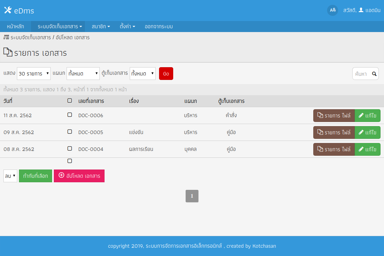
Task: Click the รายการ เอกสาร page heading
Action: pos(40,53)
